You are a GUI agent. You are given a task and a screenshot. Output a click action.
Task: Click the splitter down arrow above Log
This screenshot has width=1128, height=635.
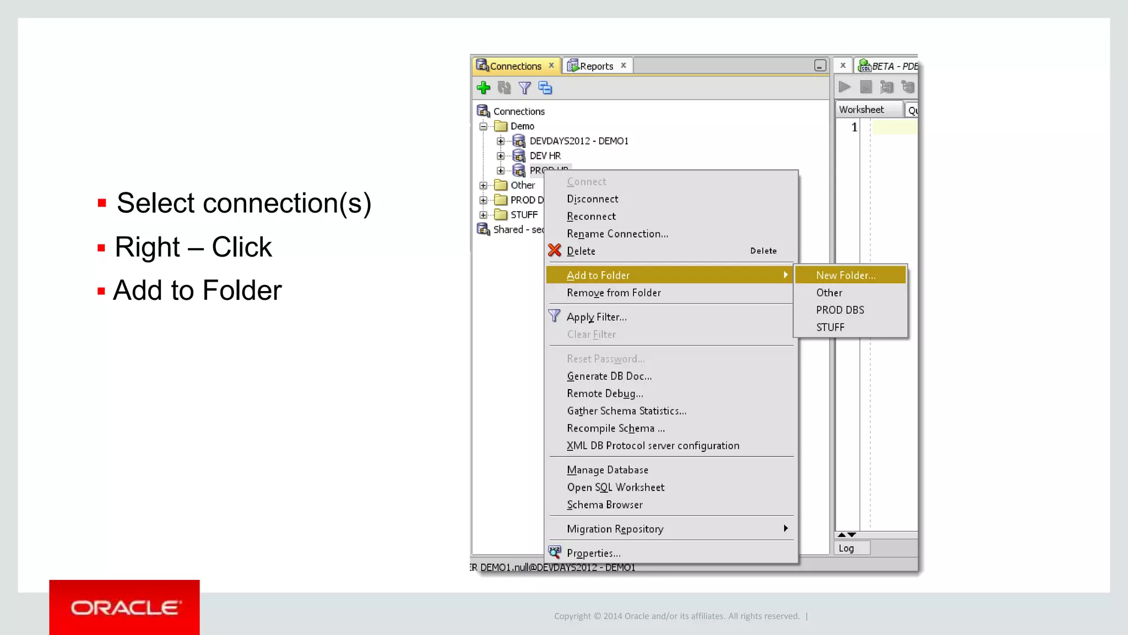tap(852, 535)
